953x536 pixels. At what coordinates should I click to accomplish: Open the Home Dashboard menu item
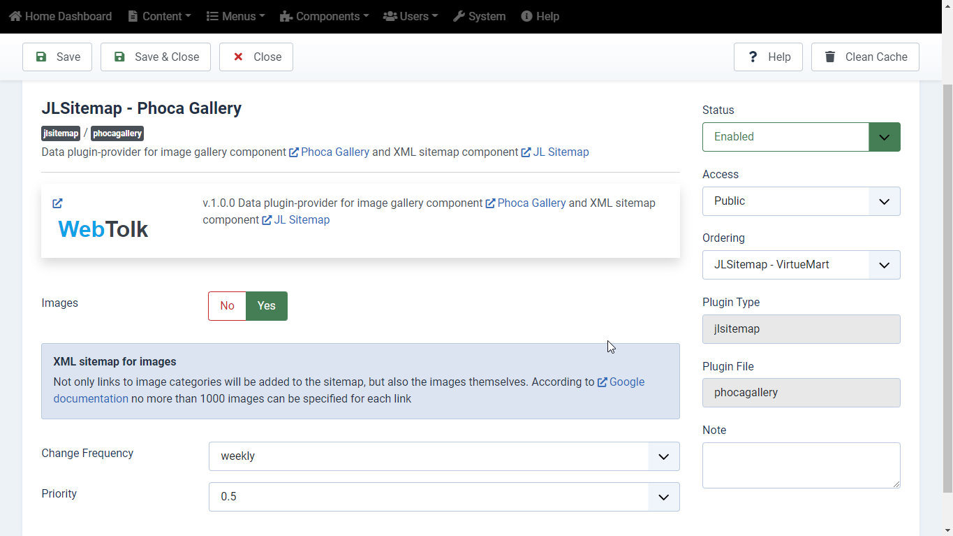[x=60, y=16]
